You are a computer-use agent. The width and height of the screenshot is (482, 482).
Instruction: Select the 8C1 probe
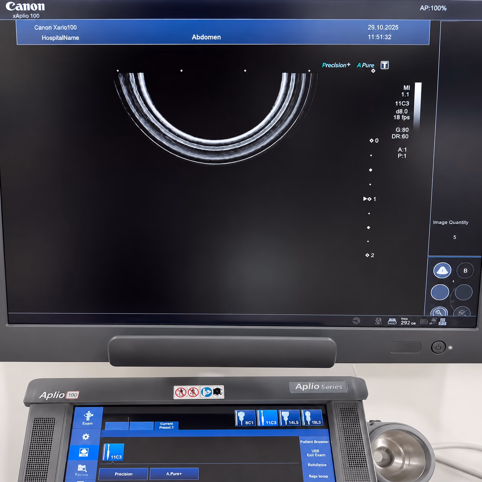click(245, 418)
